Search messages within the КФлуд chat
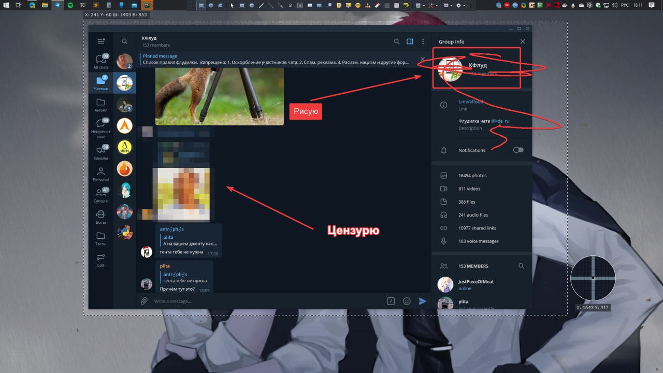The width and height of the screenshot is (663, 373). click(397, 41)
